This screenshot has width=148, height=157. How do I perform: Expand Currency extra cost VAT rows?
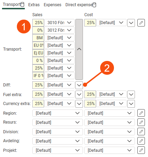131,104
